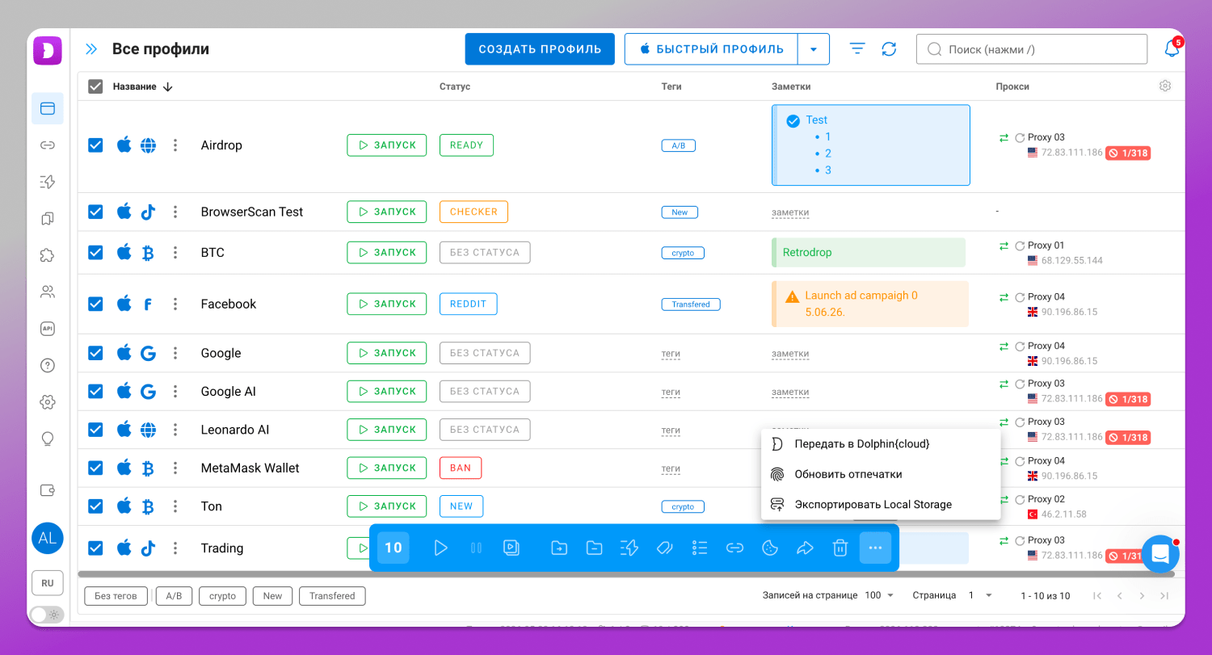Click the trash icon in bulk toolbar
Viewport: 1212px width, 655px height.
[x=840, y=548]
